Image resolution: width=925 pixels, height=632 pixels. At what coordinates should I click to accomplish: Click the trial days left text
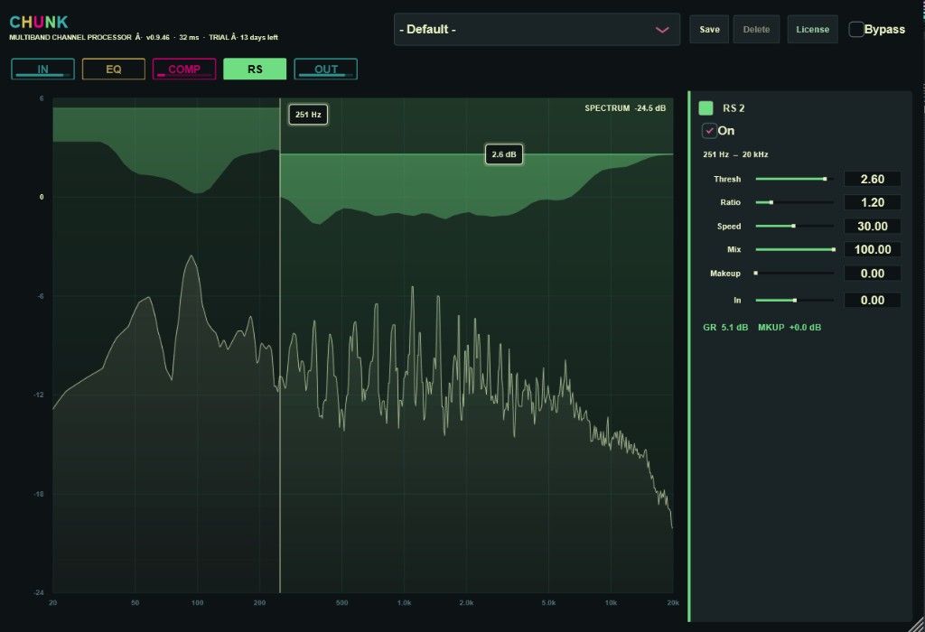243,37
